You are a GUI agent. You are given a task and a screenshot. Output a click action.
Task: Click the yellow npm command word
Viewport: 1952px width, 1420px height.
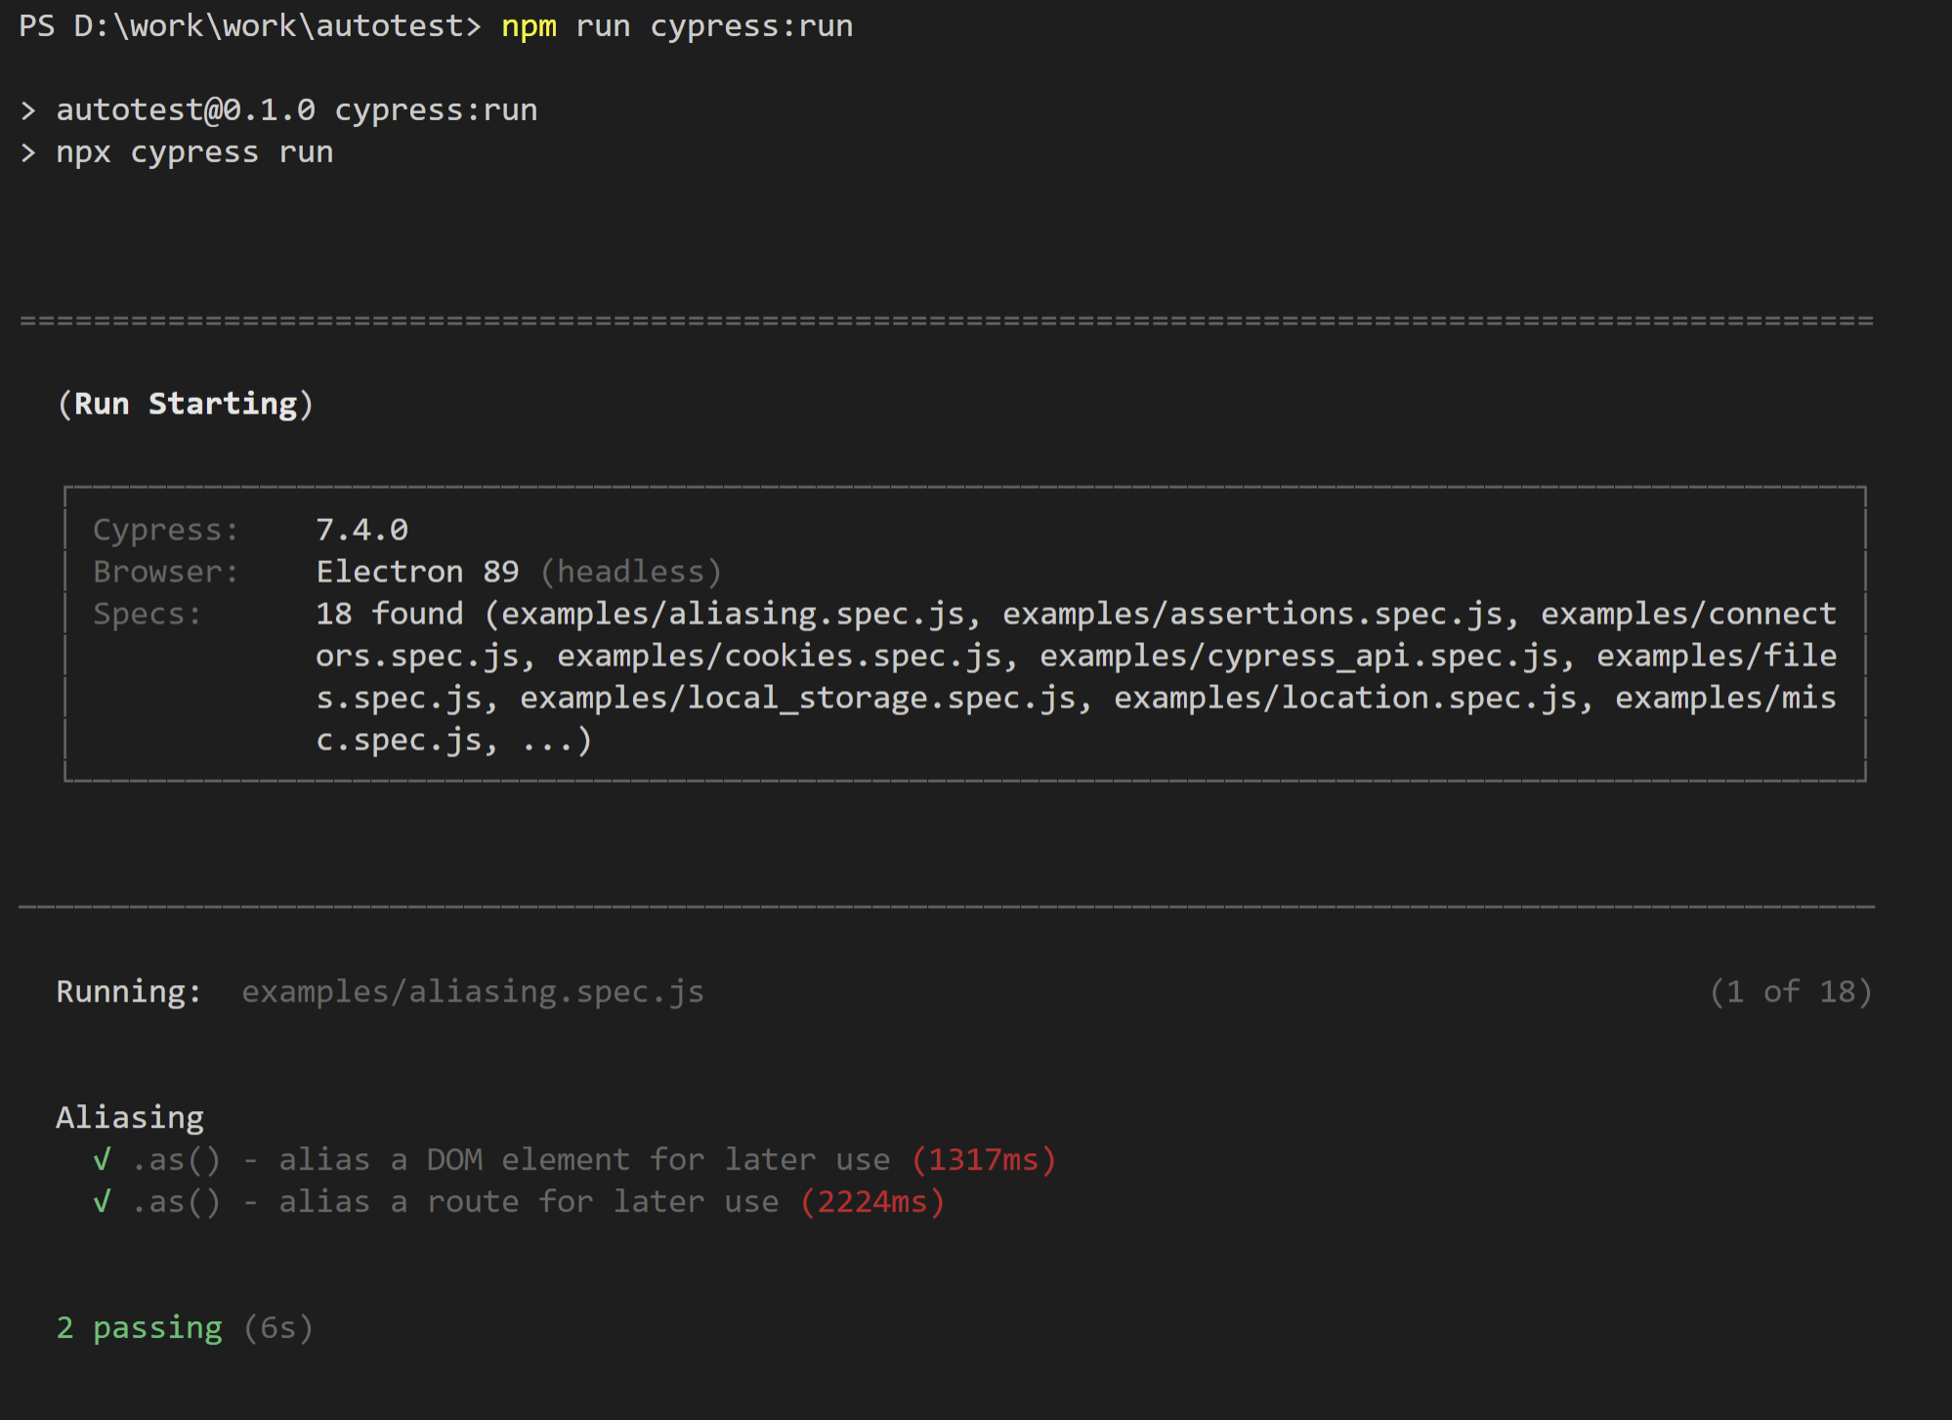click(x=529, y=26)
